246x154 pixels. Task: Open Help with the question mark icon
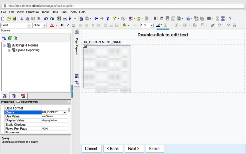230,18
